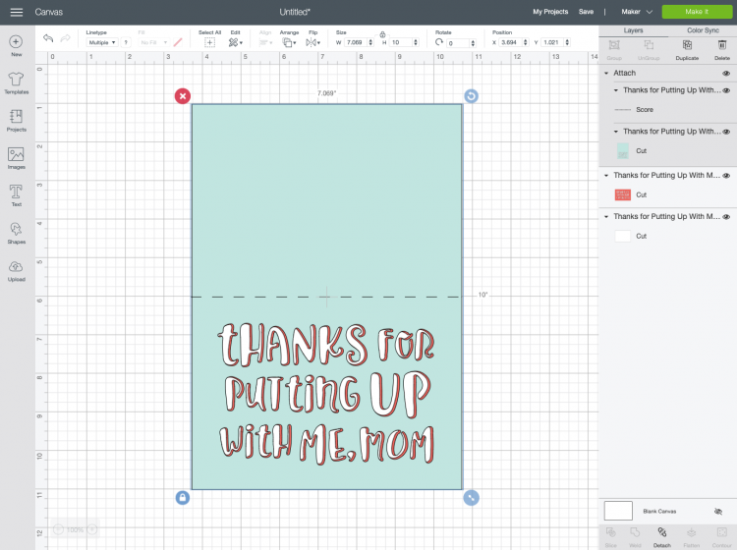Save the project
Screen dimensions: 737x550
point(586,12)
